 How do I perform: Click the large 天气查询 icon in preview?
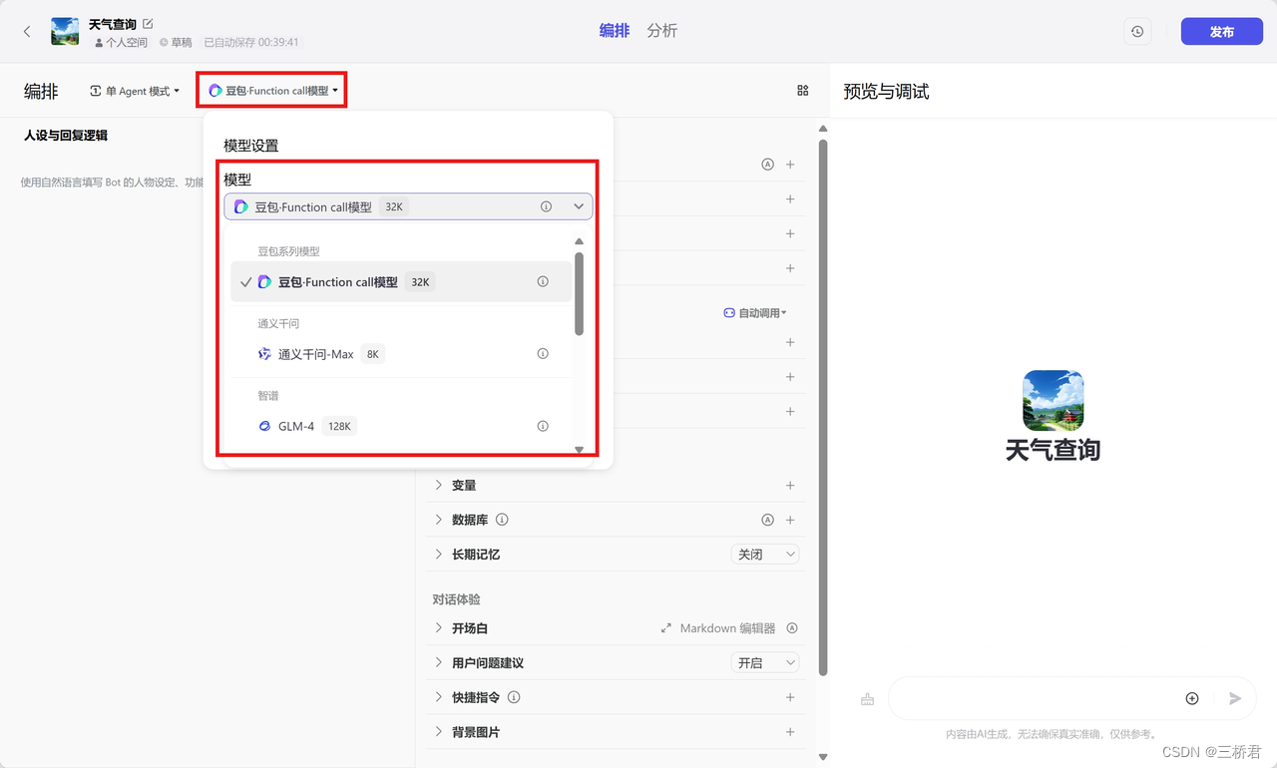point(1053,400)
